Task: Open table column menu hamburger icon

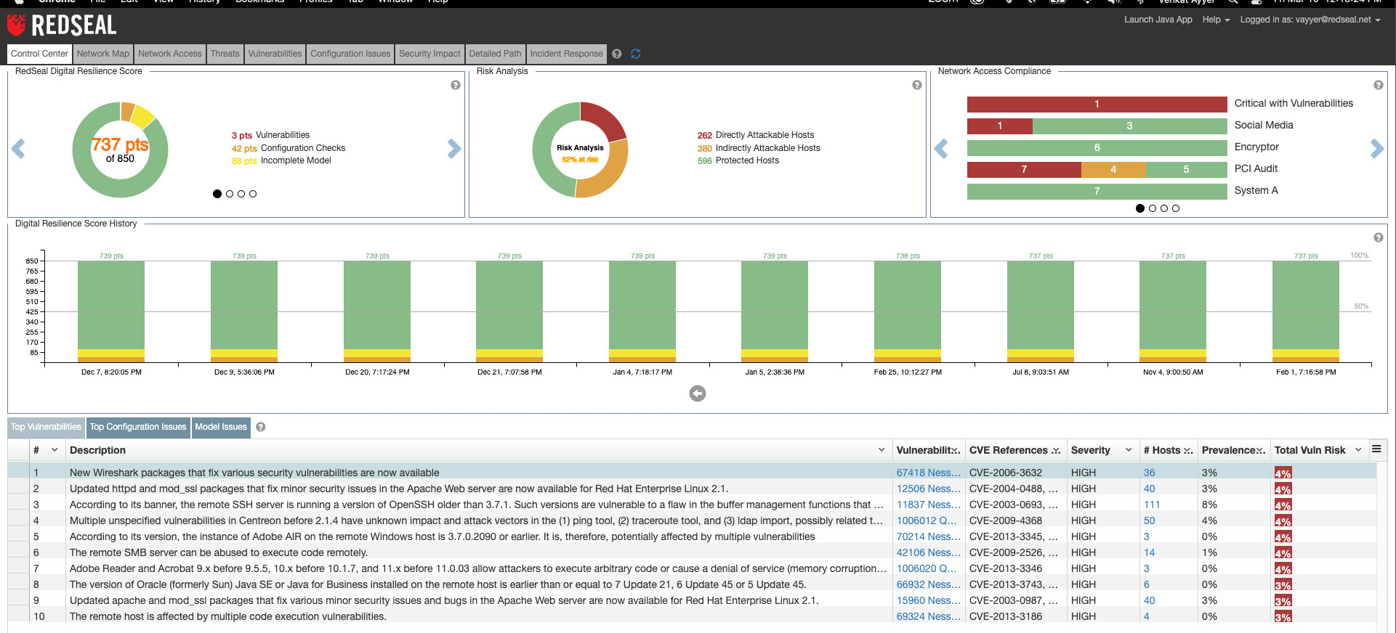Action: (1376, 449)
